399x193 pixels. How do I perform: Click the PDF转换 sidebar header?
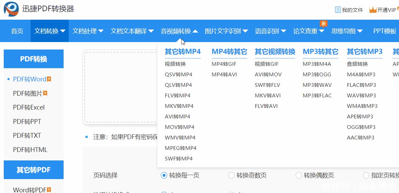click(x=34, y=59)
